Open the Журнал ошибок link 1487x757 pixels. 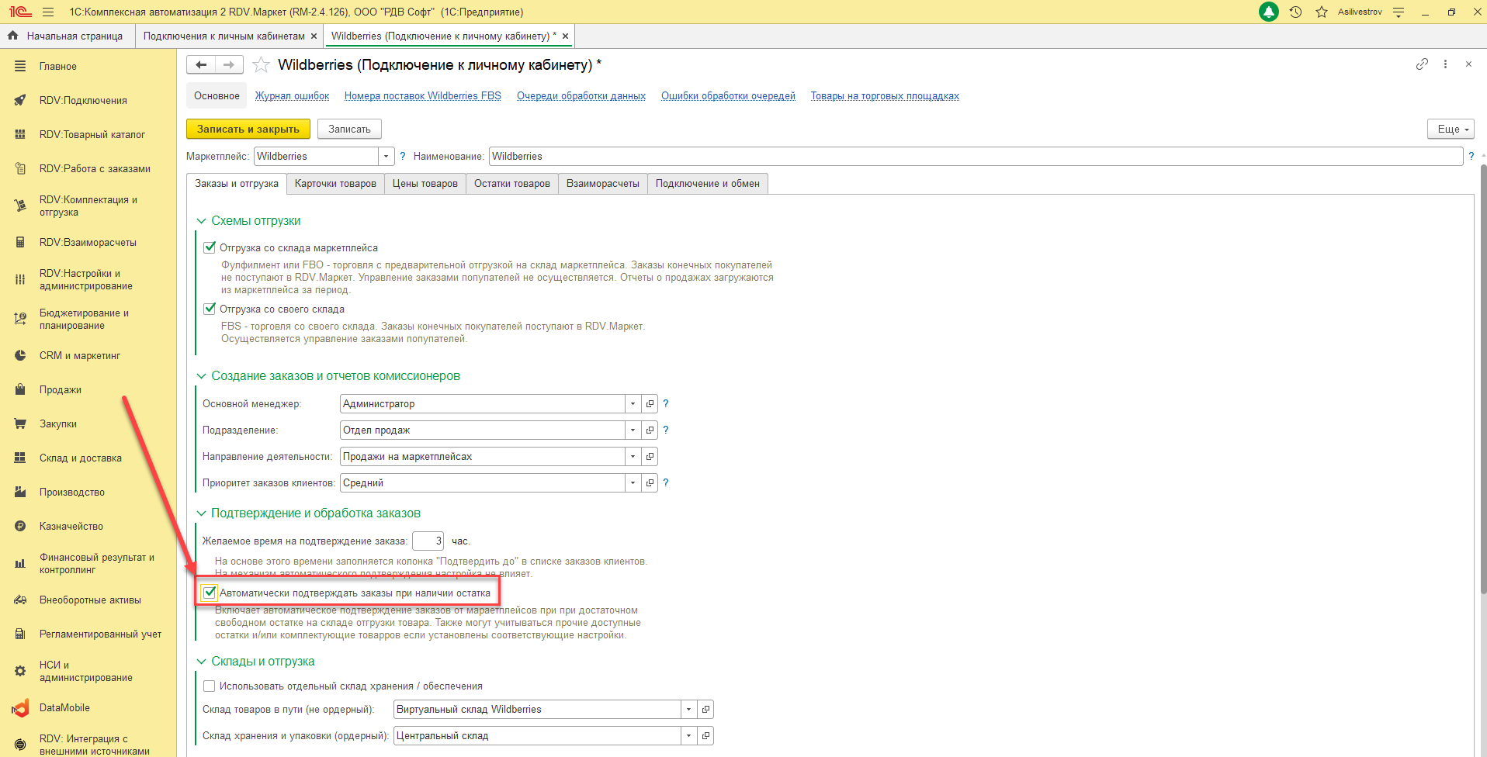click(292, 96)
